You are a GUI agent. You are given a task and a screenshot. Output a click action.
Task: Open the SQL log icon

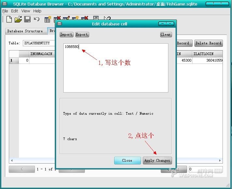[x=96, y=19]
